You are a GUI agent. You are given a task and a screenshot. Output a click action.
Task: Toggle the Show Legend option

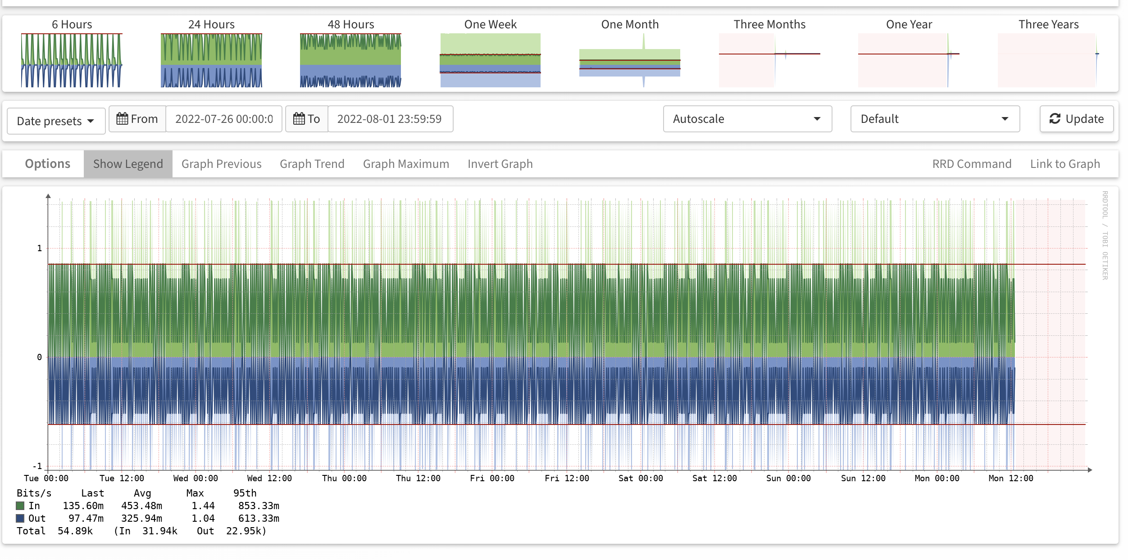point(128,164)
